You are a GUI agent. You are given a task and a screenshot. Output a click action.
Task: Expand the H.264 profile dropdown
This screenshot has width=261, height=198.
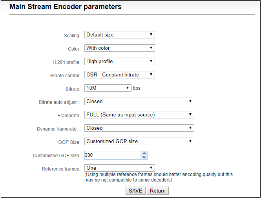point(120,61)
